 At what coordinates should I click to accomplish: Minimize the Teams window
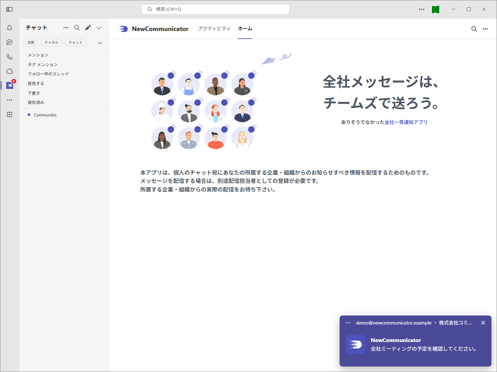[454, 9]
